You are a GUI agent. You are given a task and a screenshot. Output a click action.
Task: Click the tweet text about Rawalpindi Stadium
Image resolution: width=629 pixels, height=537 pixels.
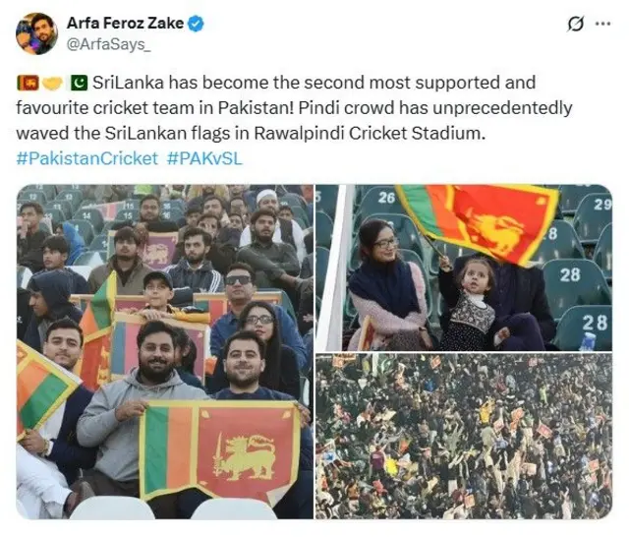tap(294, 107)
